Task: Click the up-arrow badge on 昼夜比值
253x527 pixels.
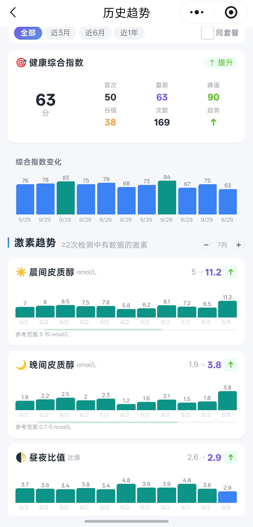Action: [x=231, y=457]
